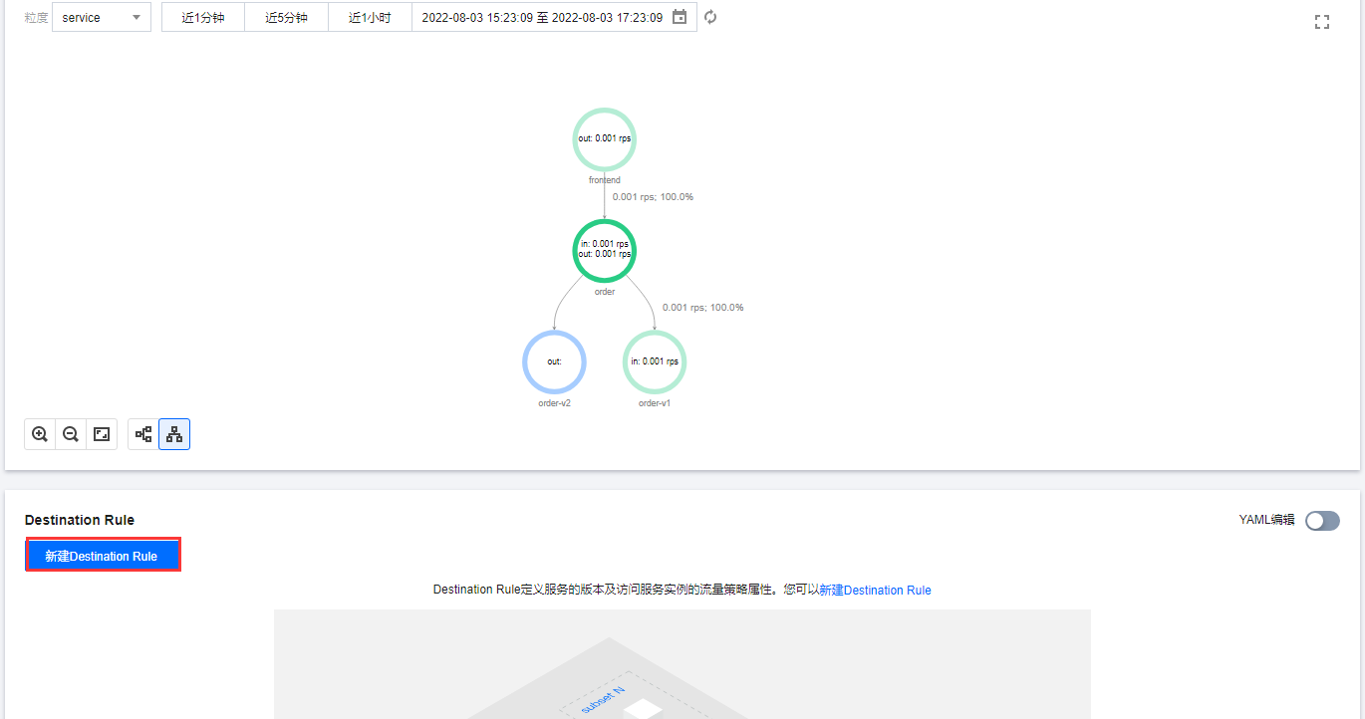Select the 近5分钟 time range
1365x719 pixels.
[287, 18]
